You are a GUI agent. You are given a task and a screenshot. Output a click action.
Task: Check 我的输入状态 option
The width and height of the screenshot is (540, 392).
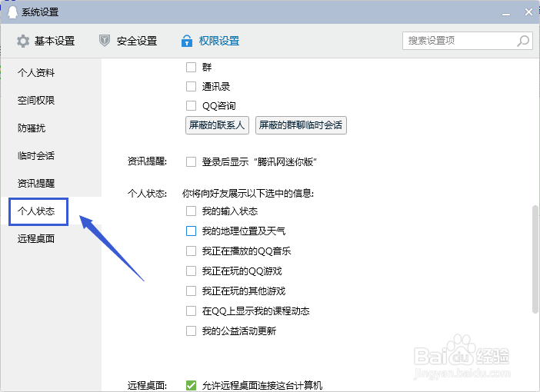pyautogui.click(x=191, y=211)
